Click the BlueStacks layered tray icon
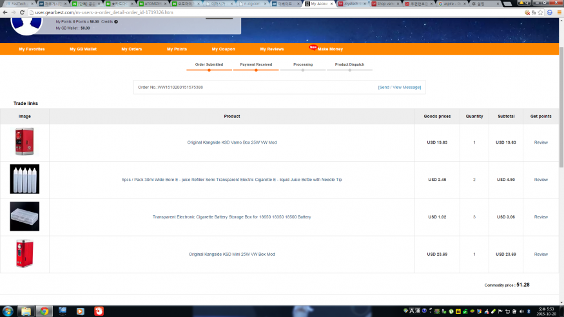The image size is (564, 317). pyautogui.click(x=472, y=311)
